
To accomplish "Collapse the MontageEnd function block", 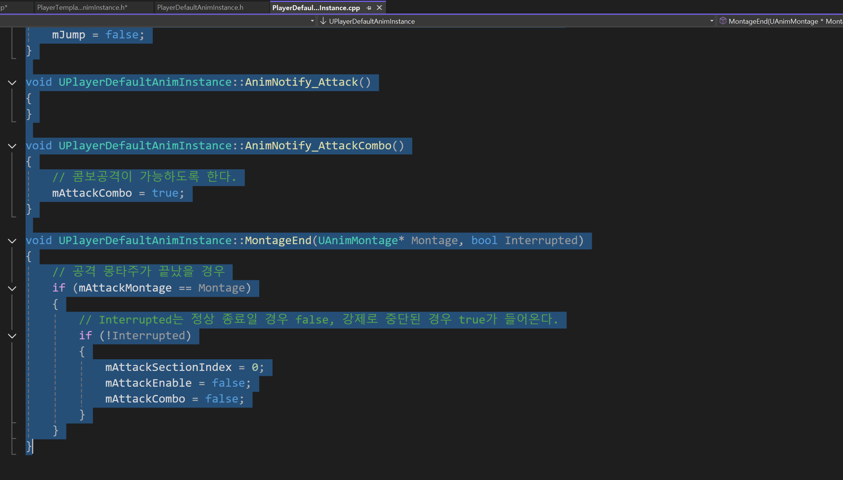I will (12, 241).
